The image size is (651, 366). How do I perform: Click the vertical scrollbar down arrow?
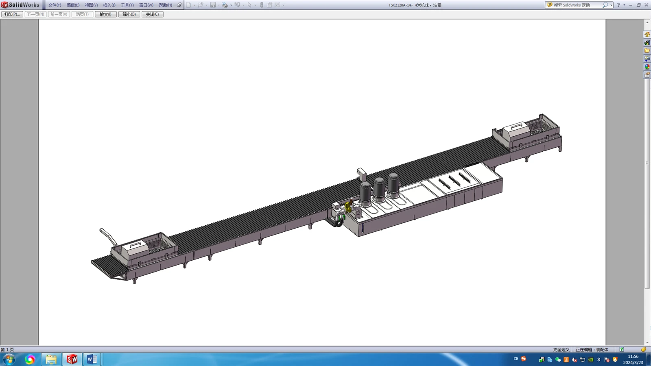647,343
